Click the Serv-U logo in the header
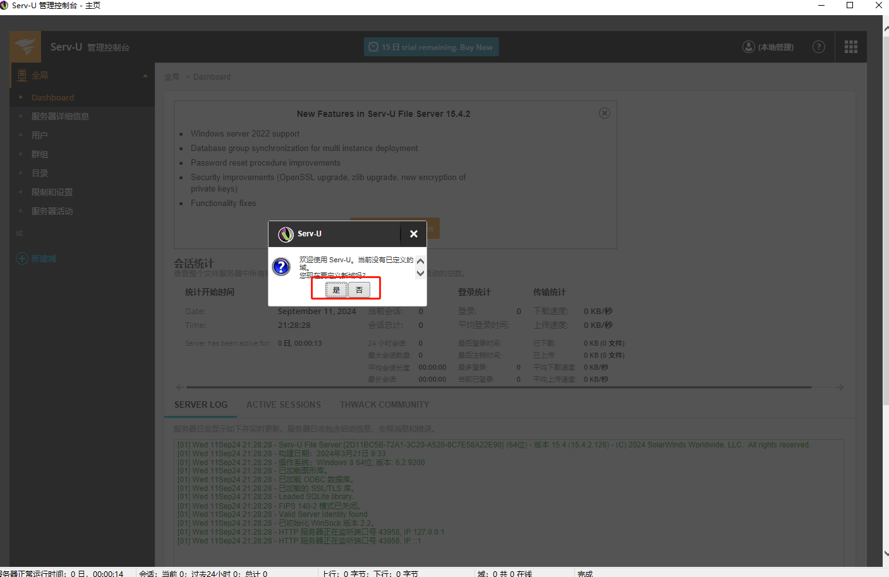The height and width of the screenshot is (577, 889). click(25, 47)
